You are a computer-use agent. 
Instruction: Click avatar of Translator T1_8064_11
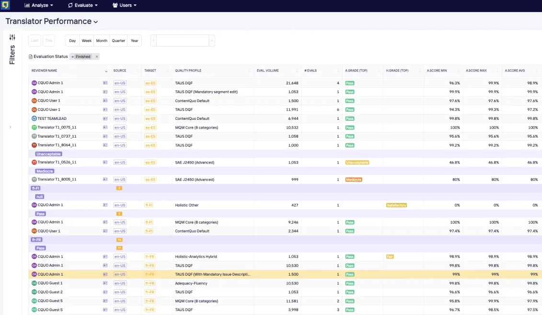click(x=34, y=145)
